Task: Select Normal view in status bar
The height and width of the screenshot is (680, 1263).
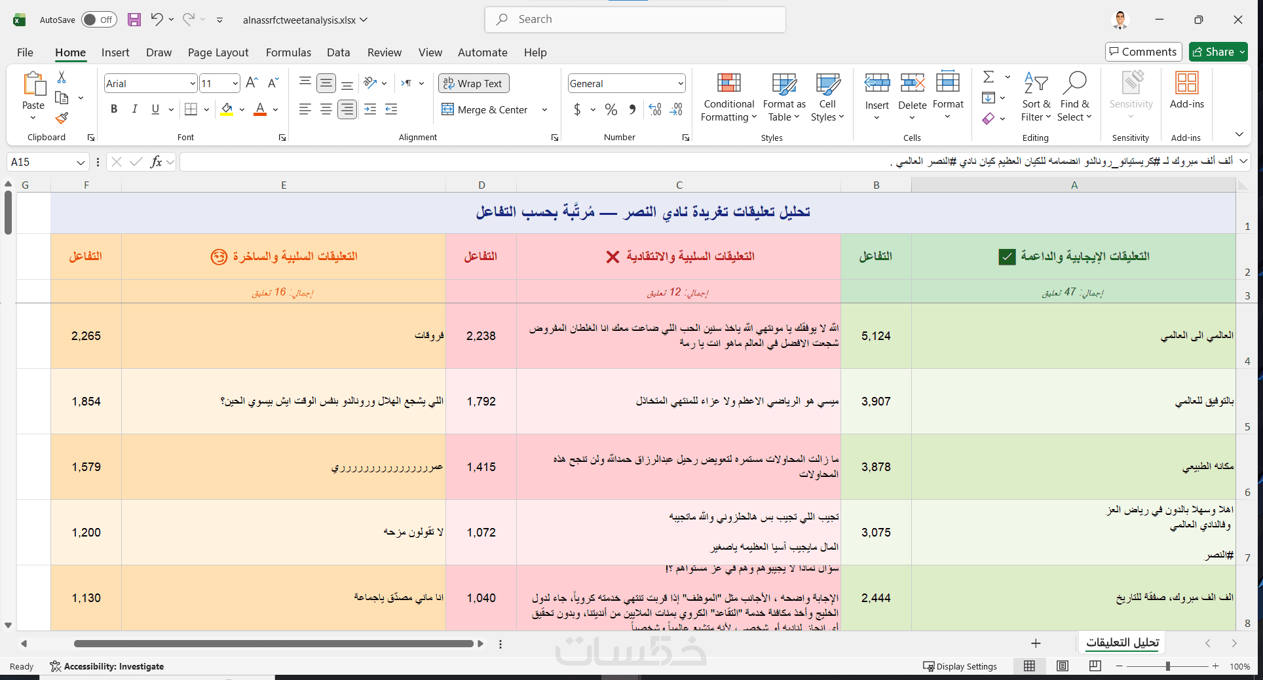Action: coord(1030,666)
